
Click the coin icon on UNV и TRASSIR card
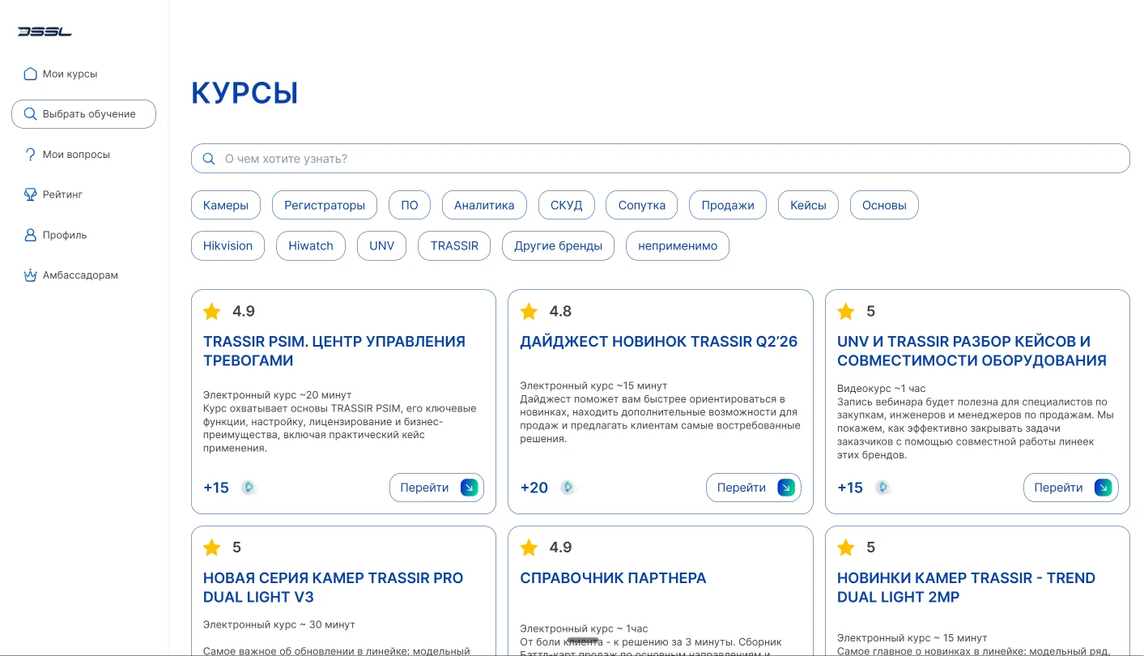point(882,488)
